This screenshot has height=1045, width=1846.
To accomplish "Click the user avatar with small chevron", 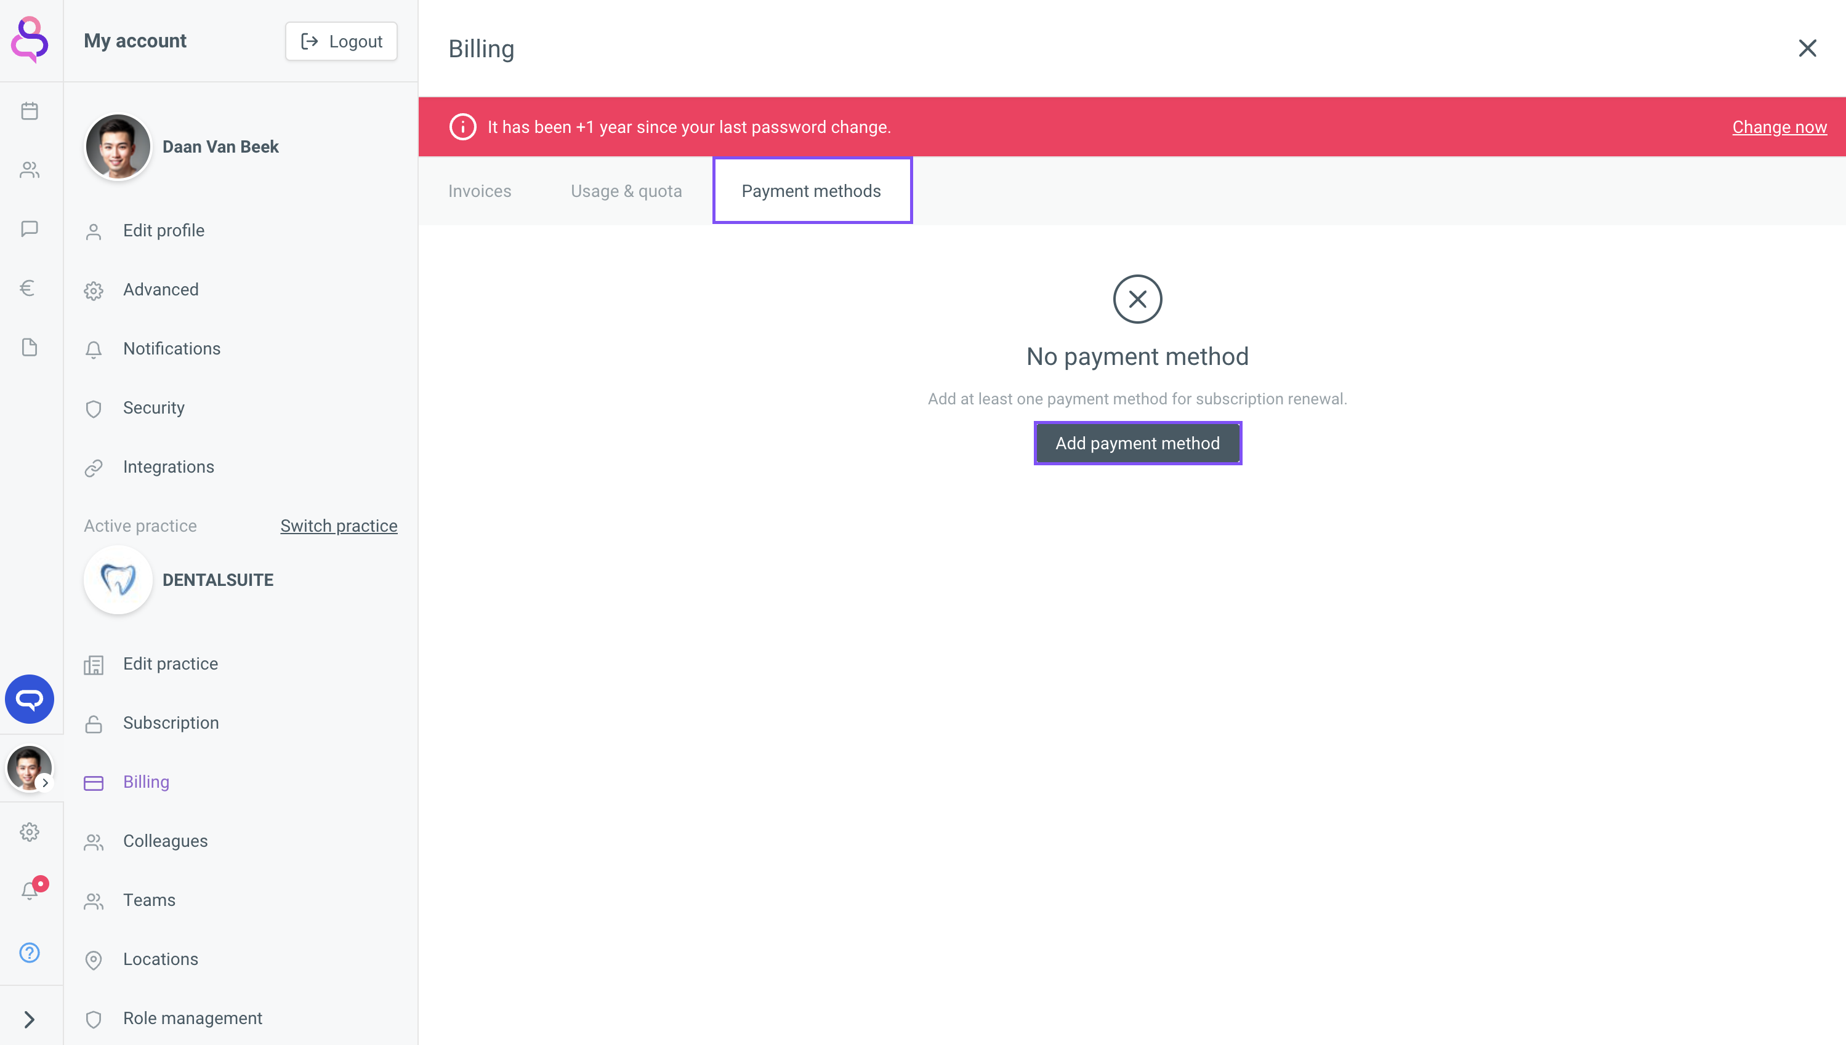I will (30, 769).
